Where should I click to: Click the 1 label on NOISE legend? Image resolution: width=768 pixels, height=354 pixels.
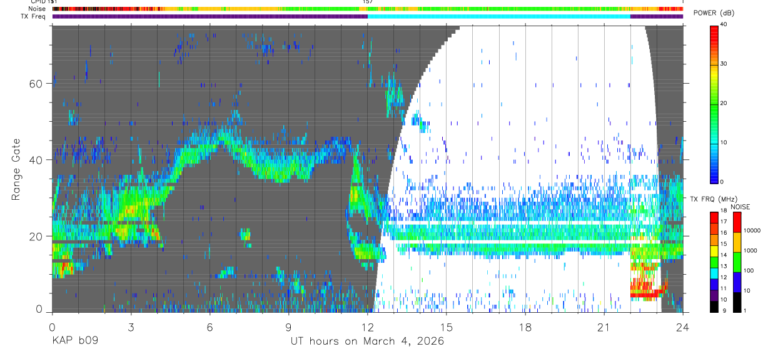tap(745, 310)
